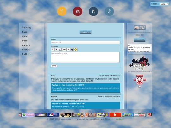Screen dimensions: 171x128
Task: Click the smiley faces banner in footer
Action: pyautogui.click(x=78, y=115)
